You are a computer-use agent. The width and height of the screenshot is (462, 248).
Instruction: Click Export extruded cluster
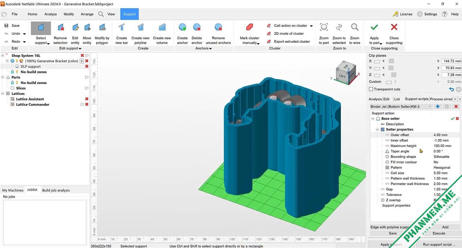(x=288, y=42)
